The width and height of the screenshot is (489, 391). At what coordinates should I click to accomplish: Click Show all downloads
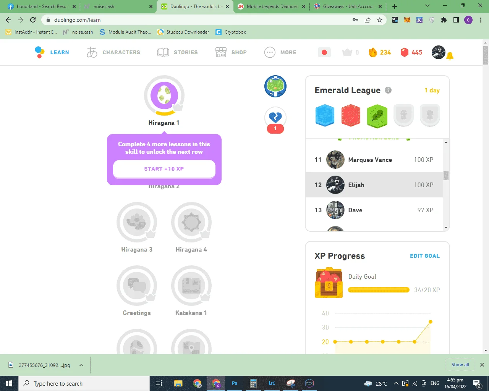tap(460, 365)
